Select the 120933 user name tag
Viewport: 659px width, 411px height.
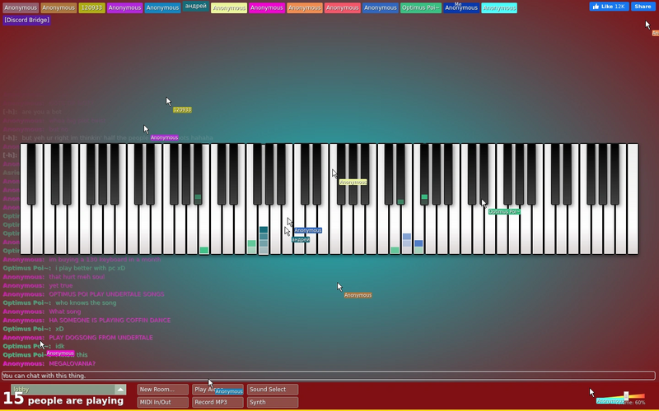91,7
